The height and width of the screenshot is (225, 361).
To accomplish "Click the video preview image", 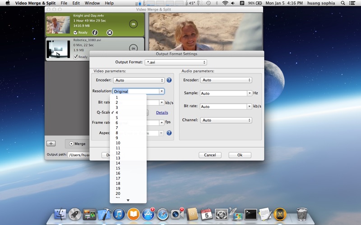I will tap(205, 31).
